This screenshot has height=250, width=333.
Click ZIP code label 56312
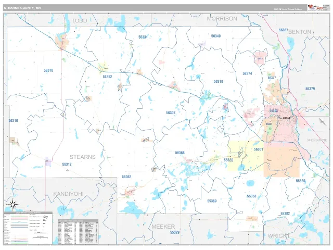pos(67,165)
